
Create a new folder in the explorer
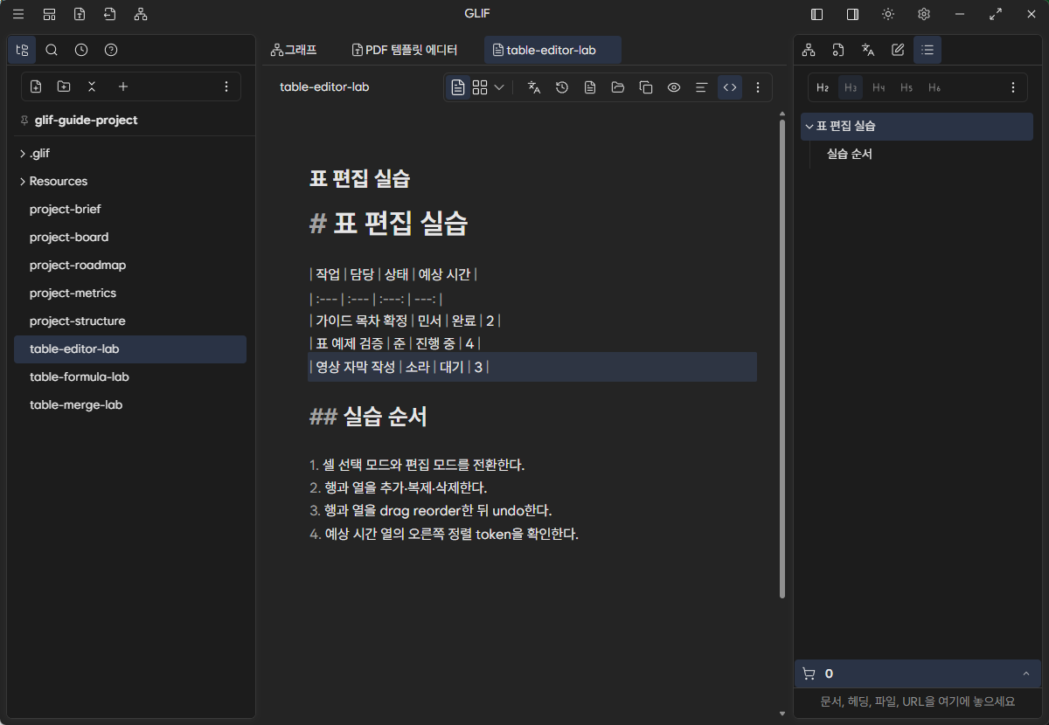(x=64, y=86)
